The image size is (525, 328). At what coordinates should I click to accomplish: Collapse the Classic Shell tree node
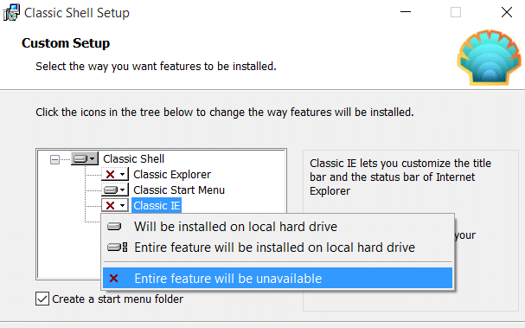tap(54, 159)
